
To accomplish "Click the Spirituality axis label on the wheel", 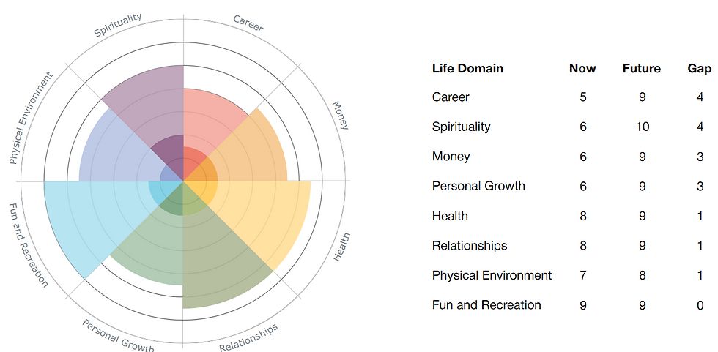I will 119,25.
